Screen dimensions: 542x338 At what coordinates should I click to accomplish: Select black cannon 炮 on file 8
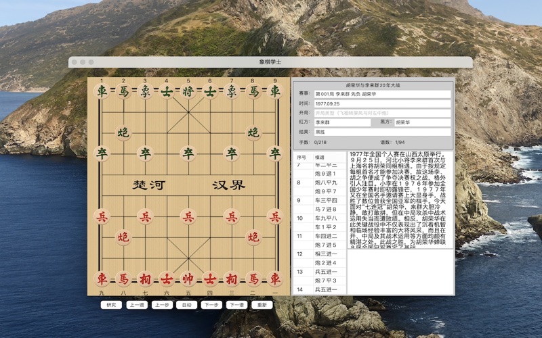[253, 132]
